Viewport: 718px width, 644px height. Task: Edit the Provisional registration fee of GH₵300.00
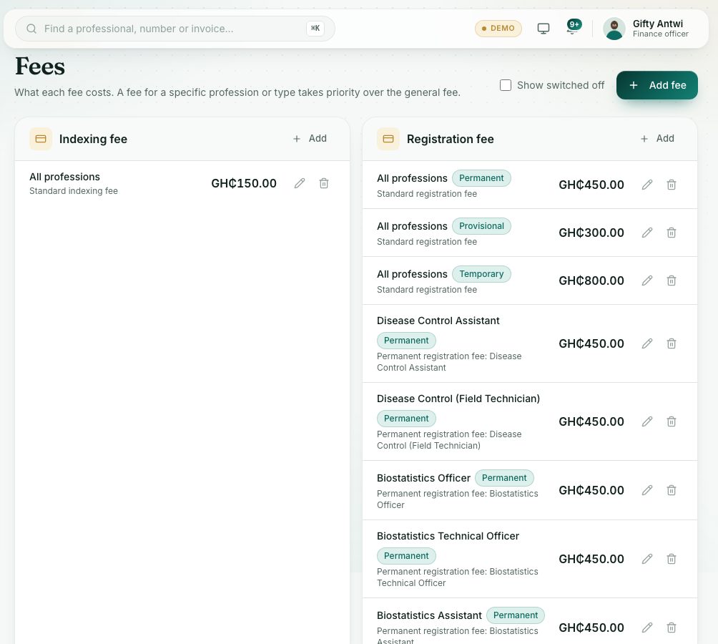point(647,233)
